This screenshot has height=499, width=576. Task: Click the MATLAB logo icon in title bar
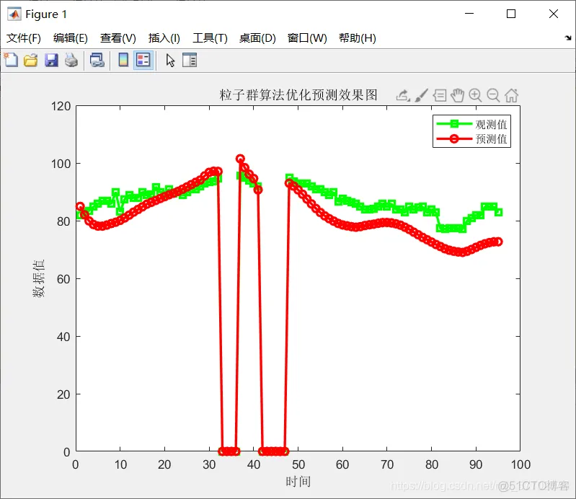[14, 14]
